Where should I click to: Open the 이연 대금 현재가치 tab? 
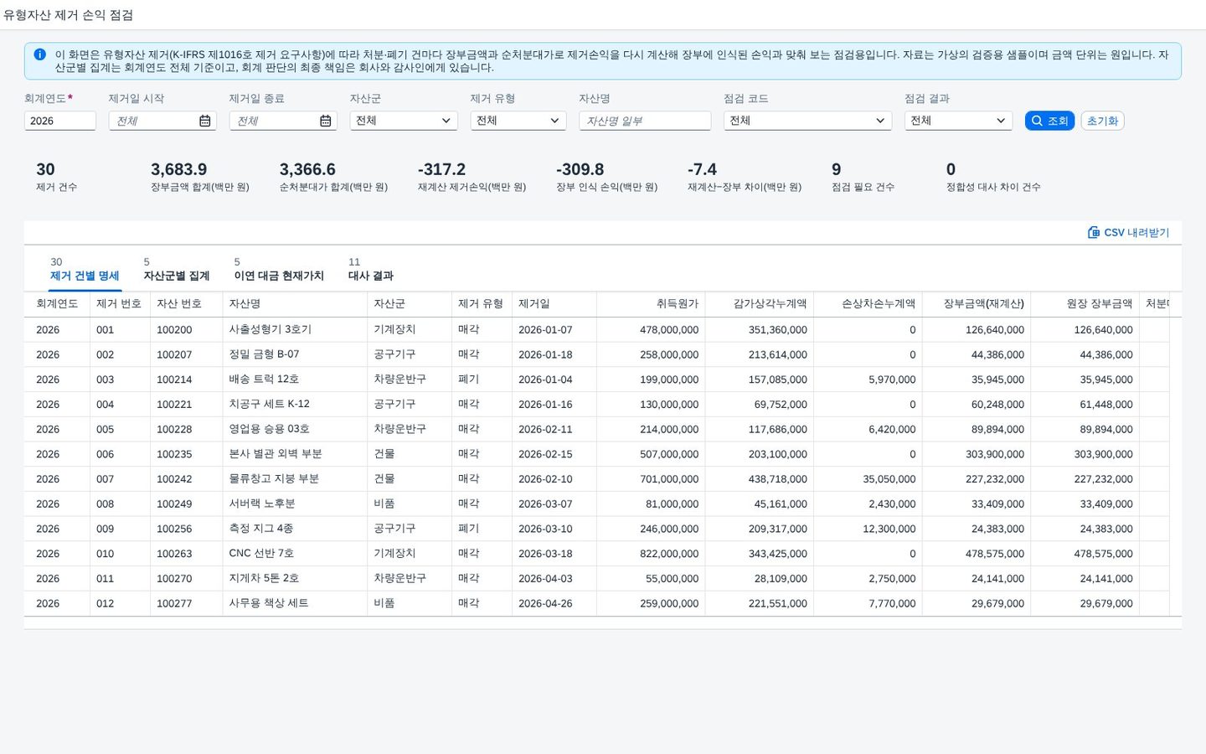tap(279, 269)
